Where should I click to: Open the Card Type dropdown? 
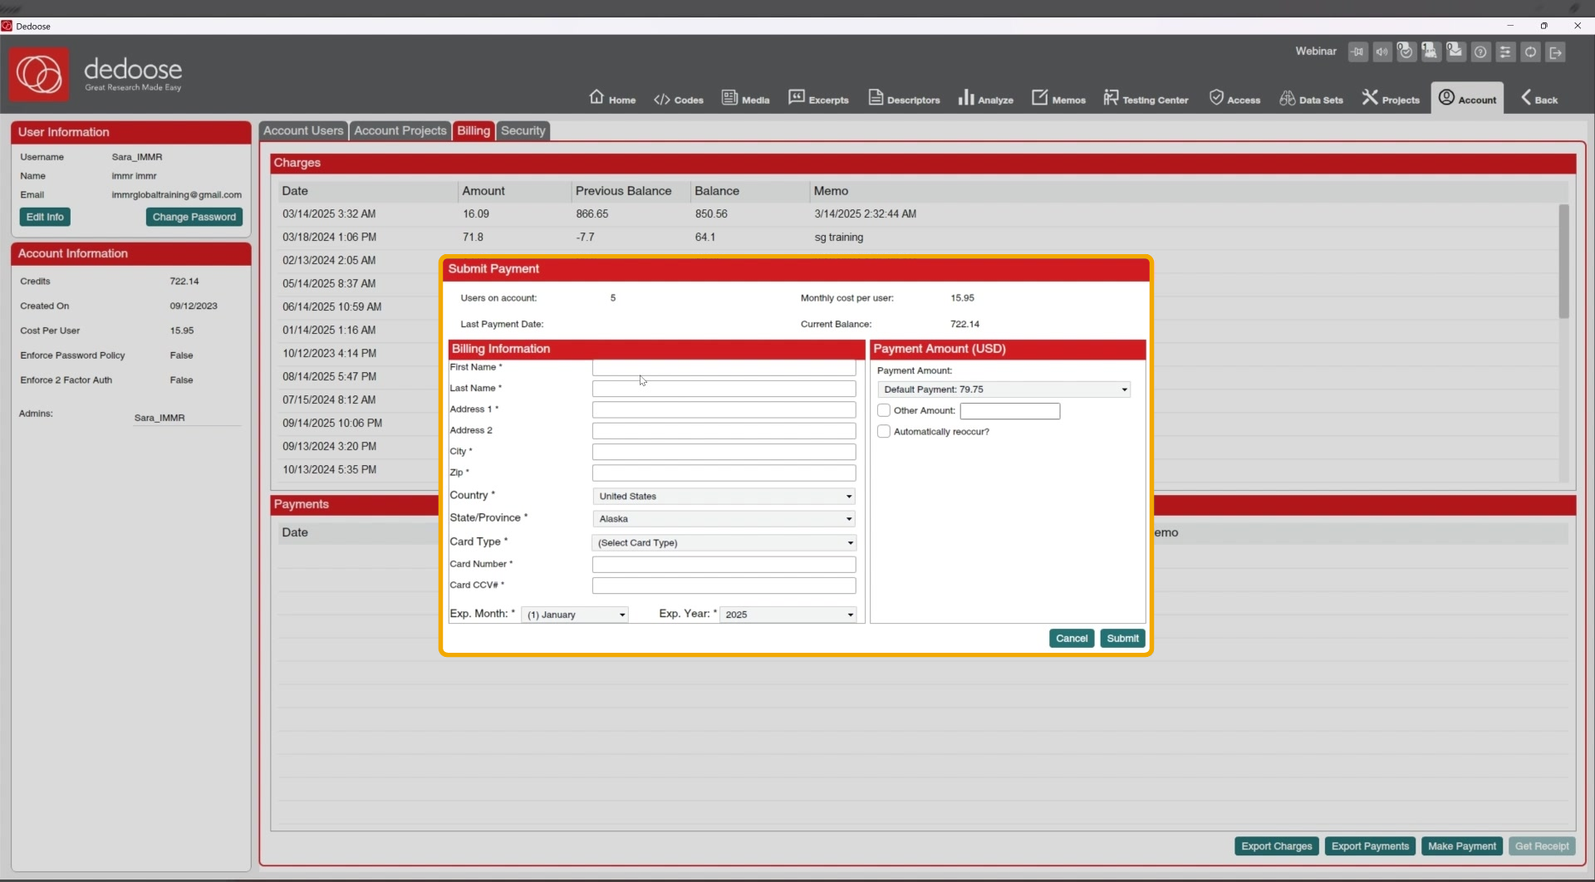724,542
